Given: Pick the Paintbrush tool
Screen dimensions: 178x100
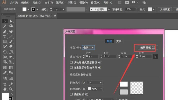Looking at the screenshot, I should click(x=11, y=41).
